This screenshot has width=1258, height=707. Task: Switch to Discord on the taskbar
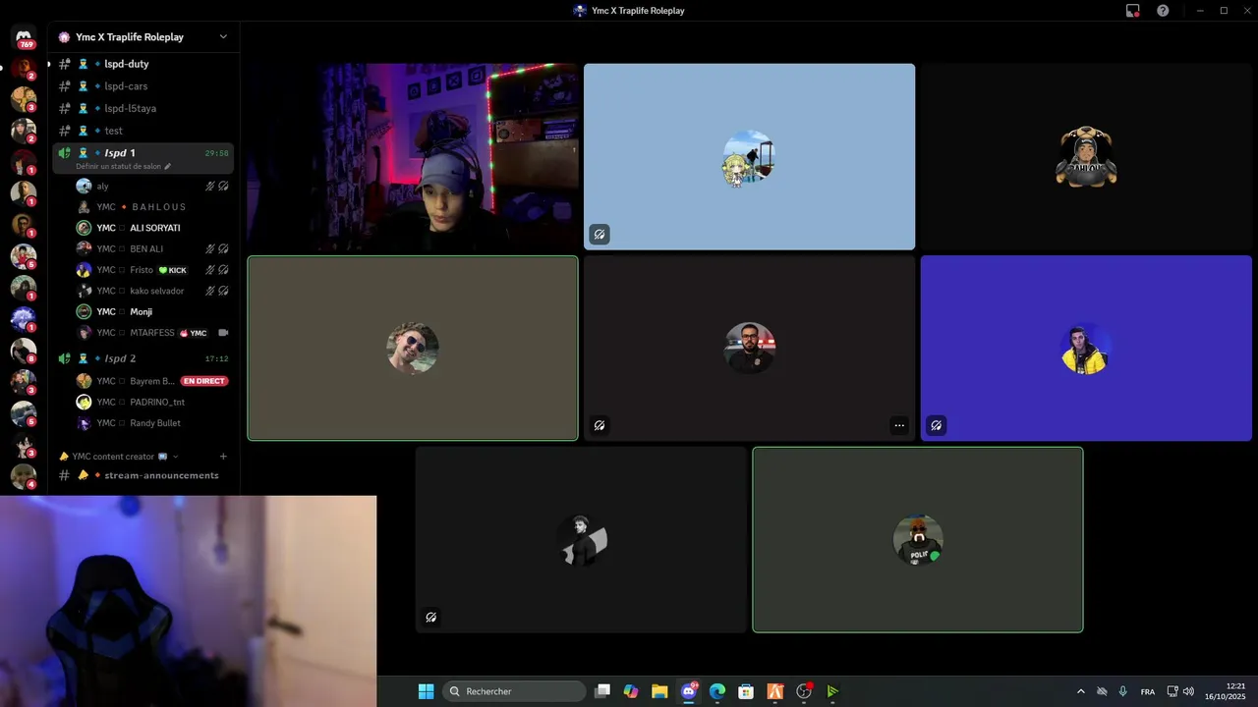tap(689, 691)
